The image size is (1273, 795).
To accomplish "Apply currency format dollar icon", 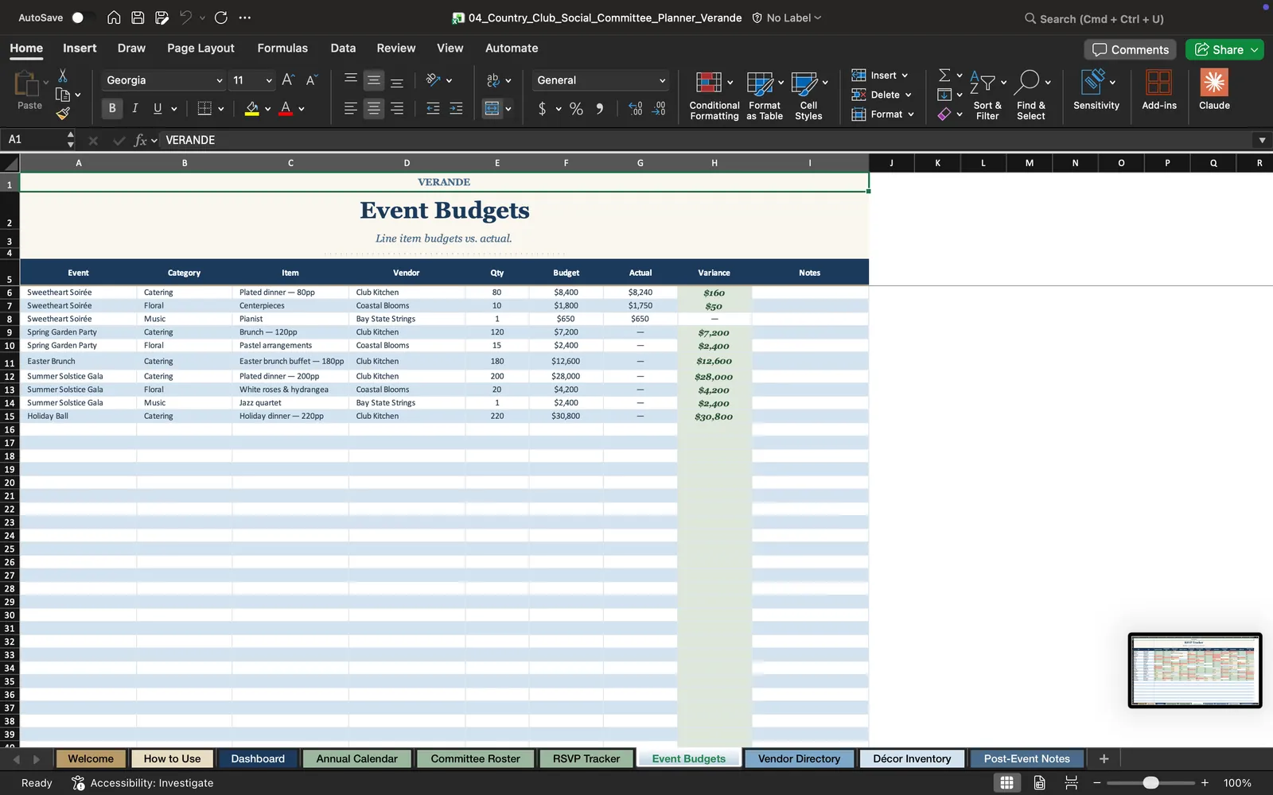I will 542,109.
